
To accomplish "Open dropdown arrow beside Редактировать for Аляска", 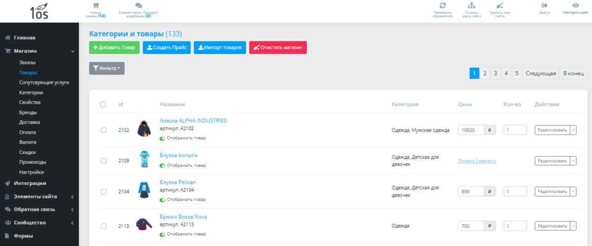I will point(573,130).
